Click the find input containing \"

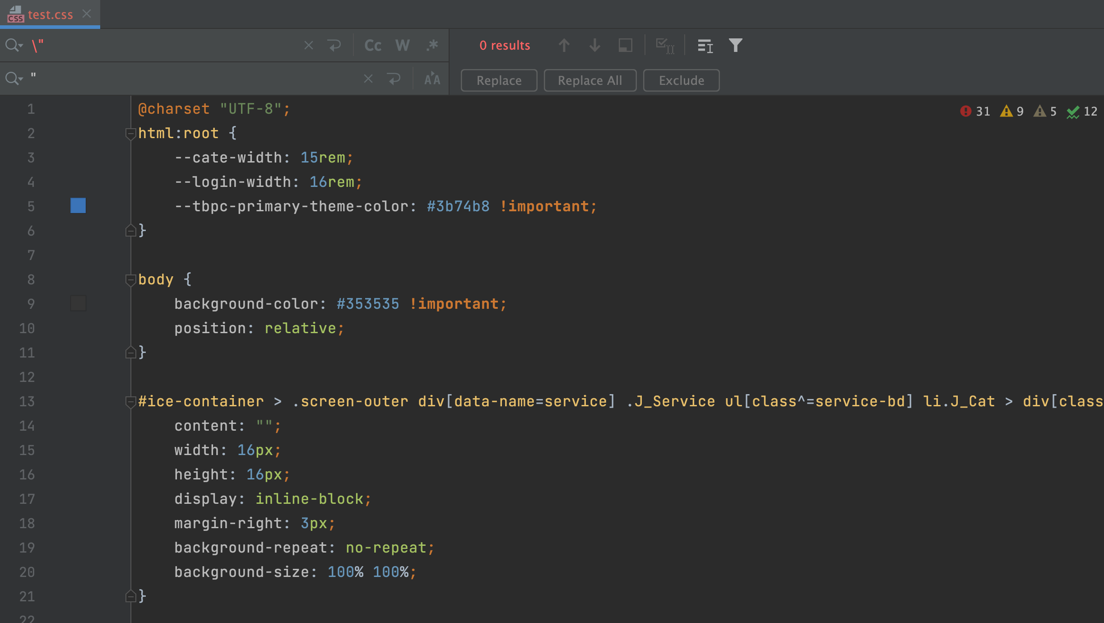(x=162, y=45)
